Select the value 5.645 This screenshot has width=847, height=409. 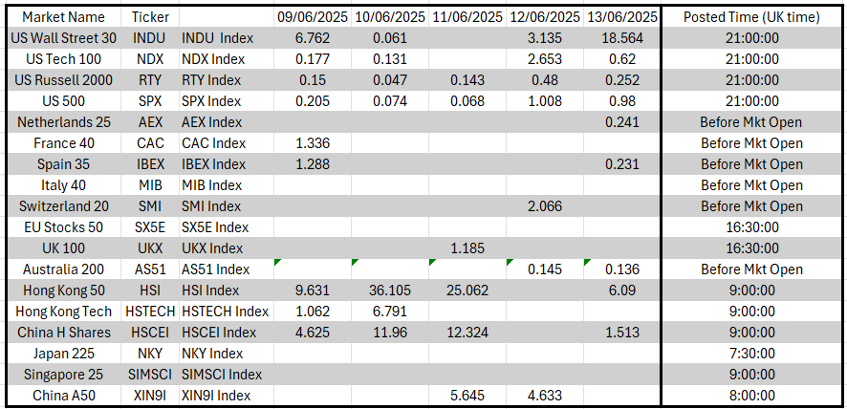click(x=467, y=396)
